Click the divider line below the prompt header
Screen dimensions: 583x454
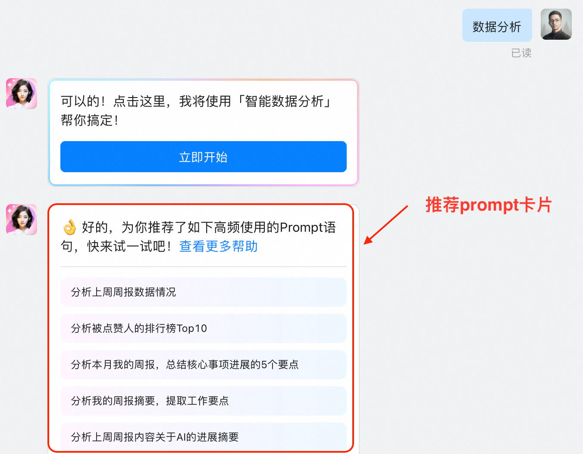204,267
